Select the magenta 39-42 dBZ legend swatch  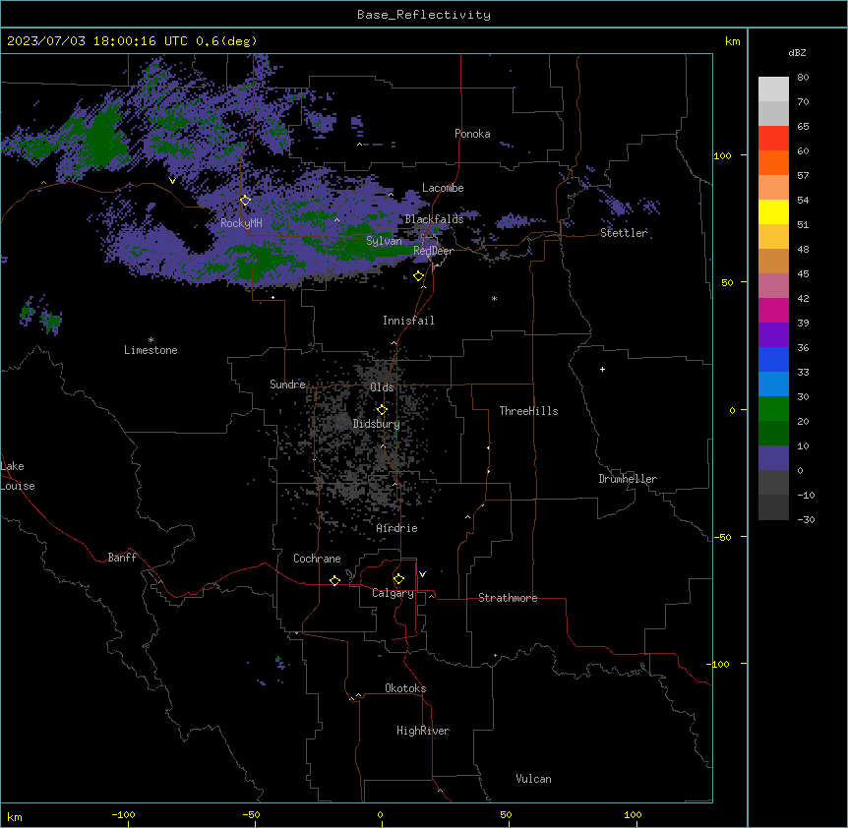[x=773, y=311]
